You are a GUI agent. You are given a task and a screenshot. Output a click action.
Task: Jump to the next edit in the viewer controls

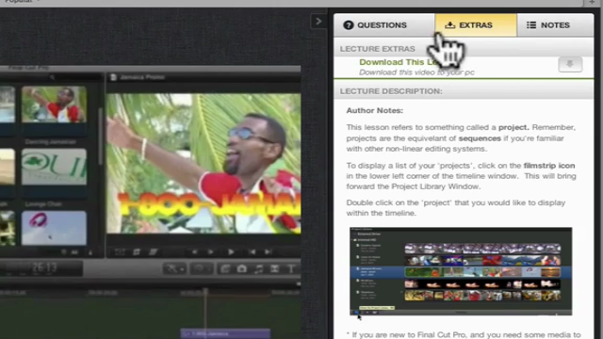coord(268,252)
